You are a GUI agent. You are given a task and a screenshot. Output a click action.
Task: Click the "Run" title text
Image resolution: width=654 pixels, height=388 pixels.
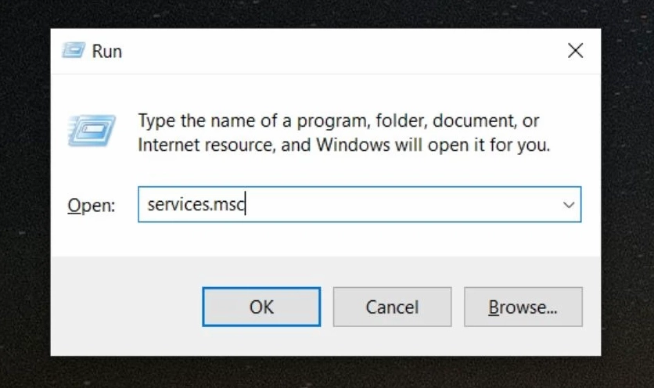[107, 52]
